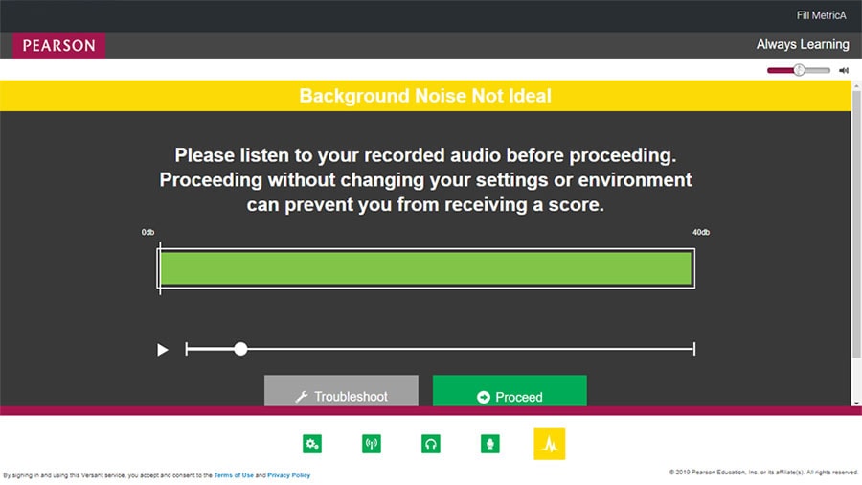Viewport: 862px width, 485px height.
Task: Click the Always Learning tagline
Action: tap(802, 44)
